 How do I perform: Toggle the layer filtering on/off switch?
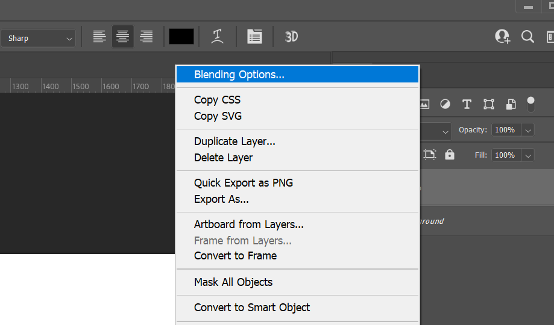click(x=530, y=104)
